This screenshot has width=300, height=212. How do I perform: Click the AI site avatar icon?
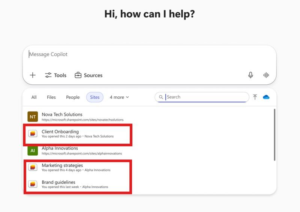tap(33, 150)
